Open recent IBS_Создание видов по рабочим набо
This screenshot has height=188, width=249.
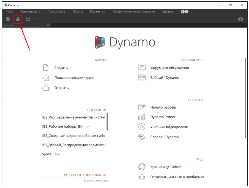pyautogui.click(x=74, y=136)
